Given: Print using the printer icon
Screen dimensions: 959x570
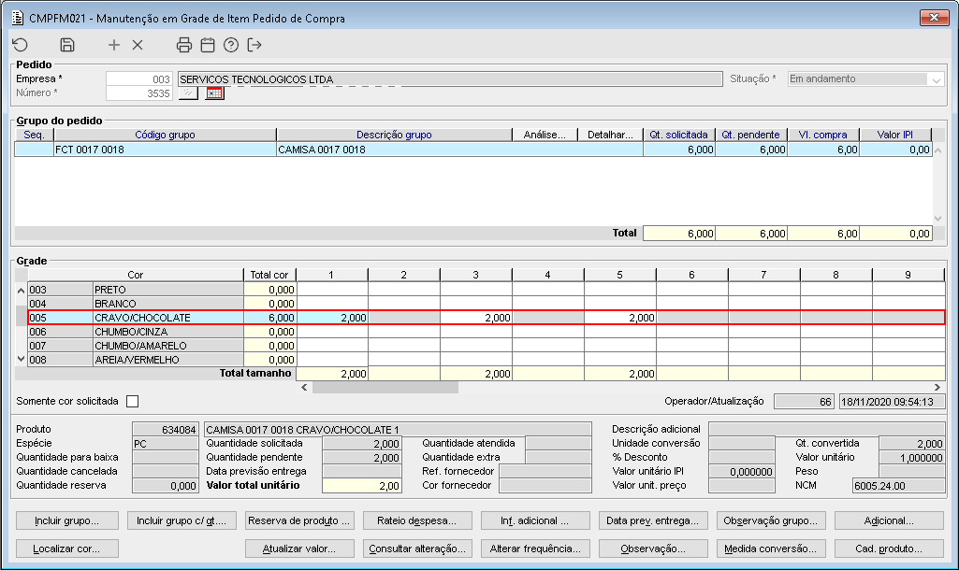Looking at the screenshot, I should [x=184, y=45].
